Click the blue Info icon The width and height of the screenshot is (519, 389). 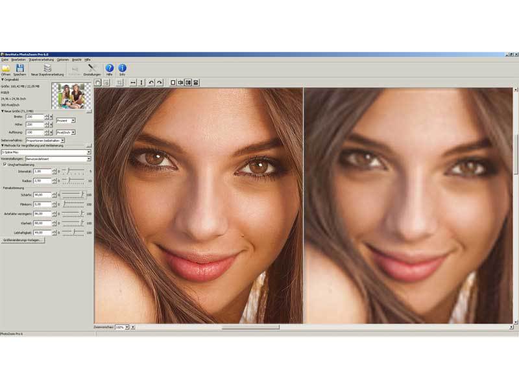click(122, 68)
